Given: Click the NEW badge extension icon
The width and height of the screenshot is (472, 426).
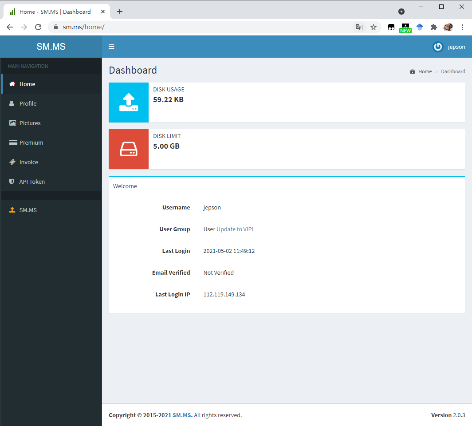Looking at the screenshot, I should (405, 28).
